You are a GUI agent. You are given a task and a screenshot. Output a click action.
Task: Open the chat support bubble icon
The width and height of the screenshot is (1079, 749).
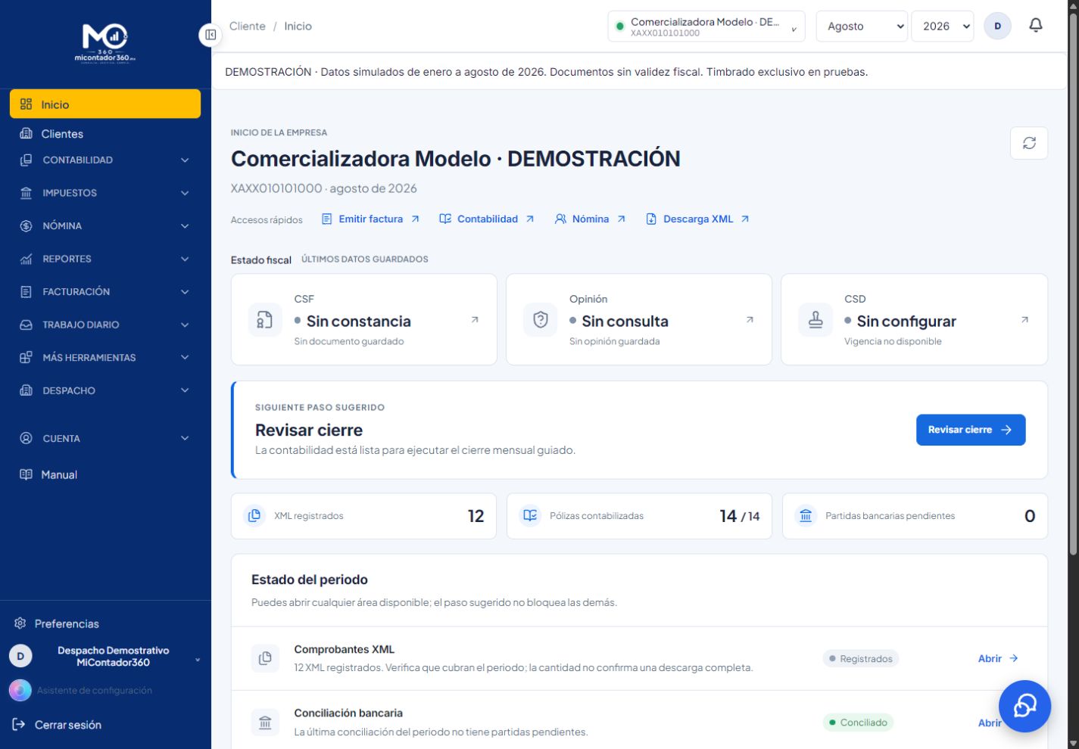pos(1024,706)
